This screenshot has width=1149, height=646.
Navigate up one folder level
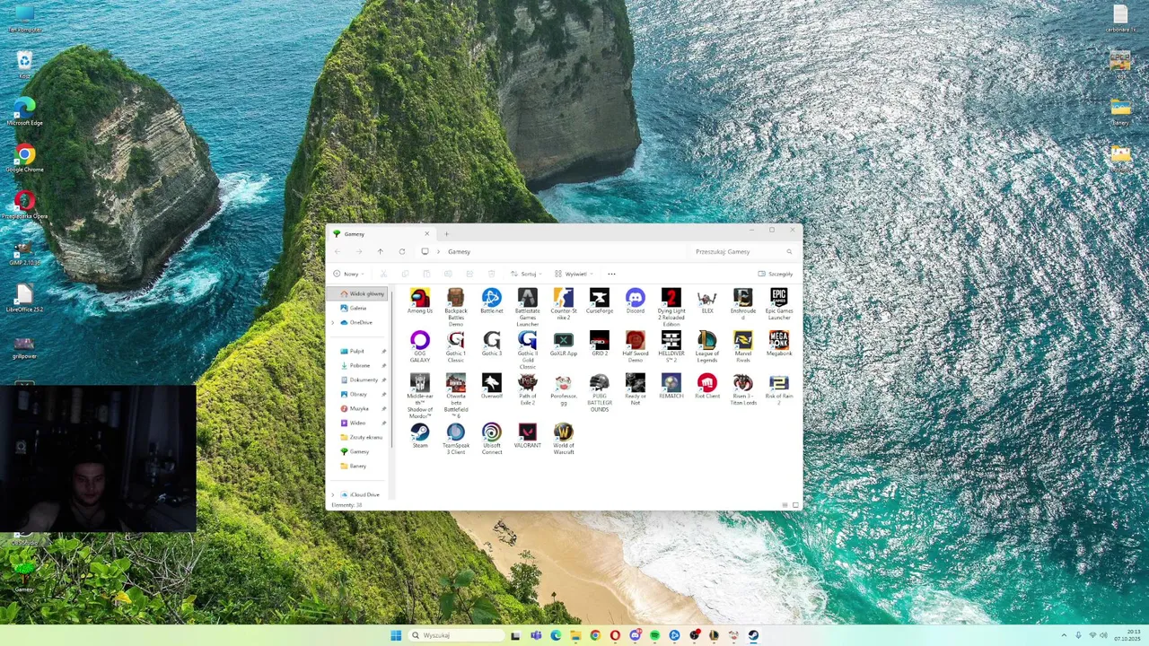[x=381, y=251]
